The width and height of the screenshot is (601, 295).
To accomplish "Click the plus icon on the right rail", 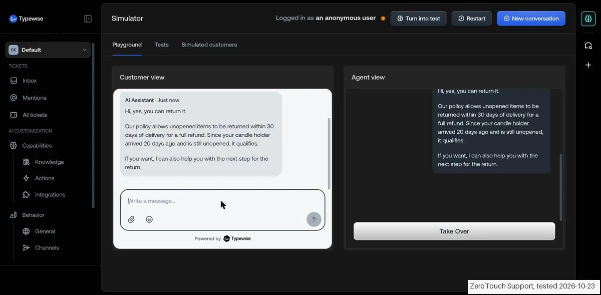I will click(x=588, y=65).
